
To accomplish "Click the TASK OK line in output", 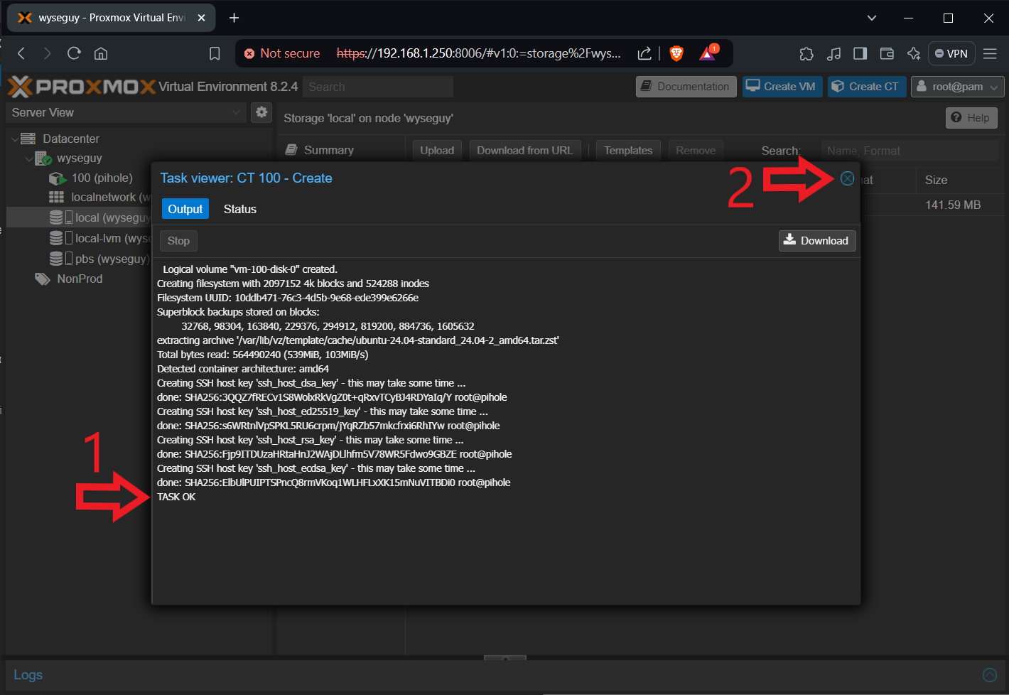I will tap(176, 497).
